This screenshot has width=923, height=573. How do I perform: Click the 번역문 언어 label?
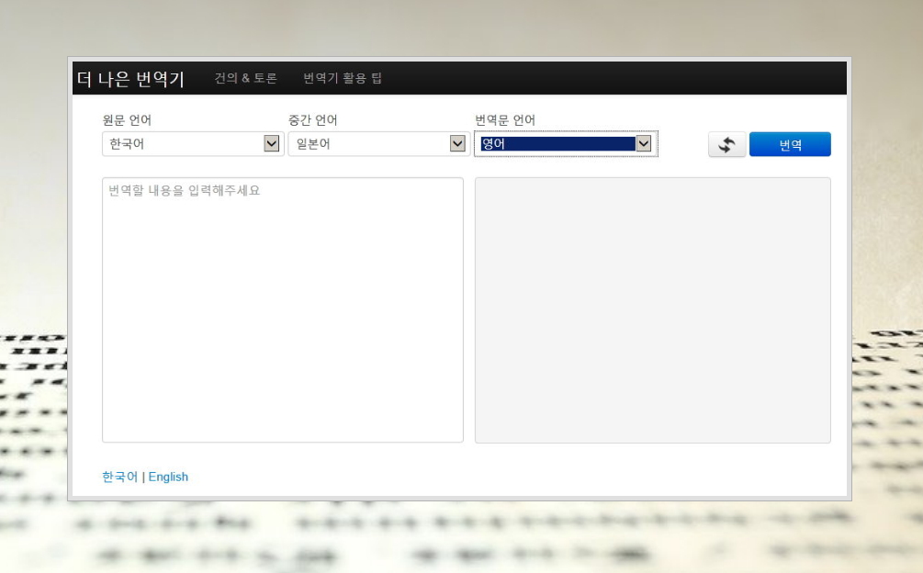[x=505, y=120]
